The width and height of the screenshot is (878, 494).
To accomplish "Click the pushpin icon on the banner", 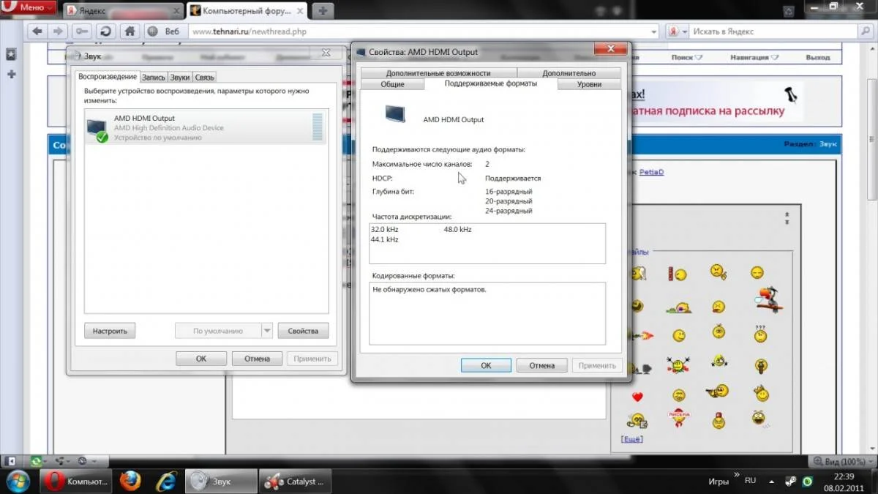I will 789,94.
